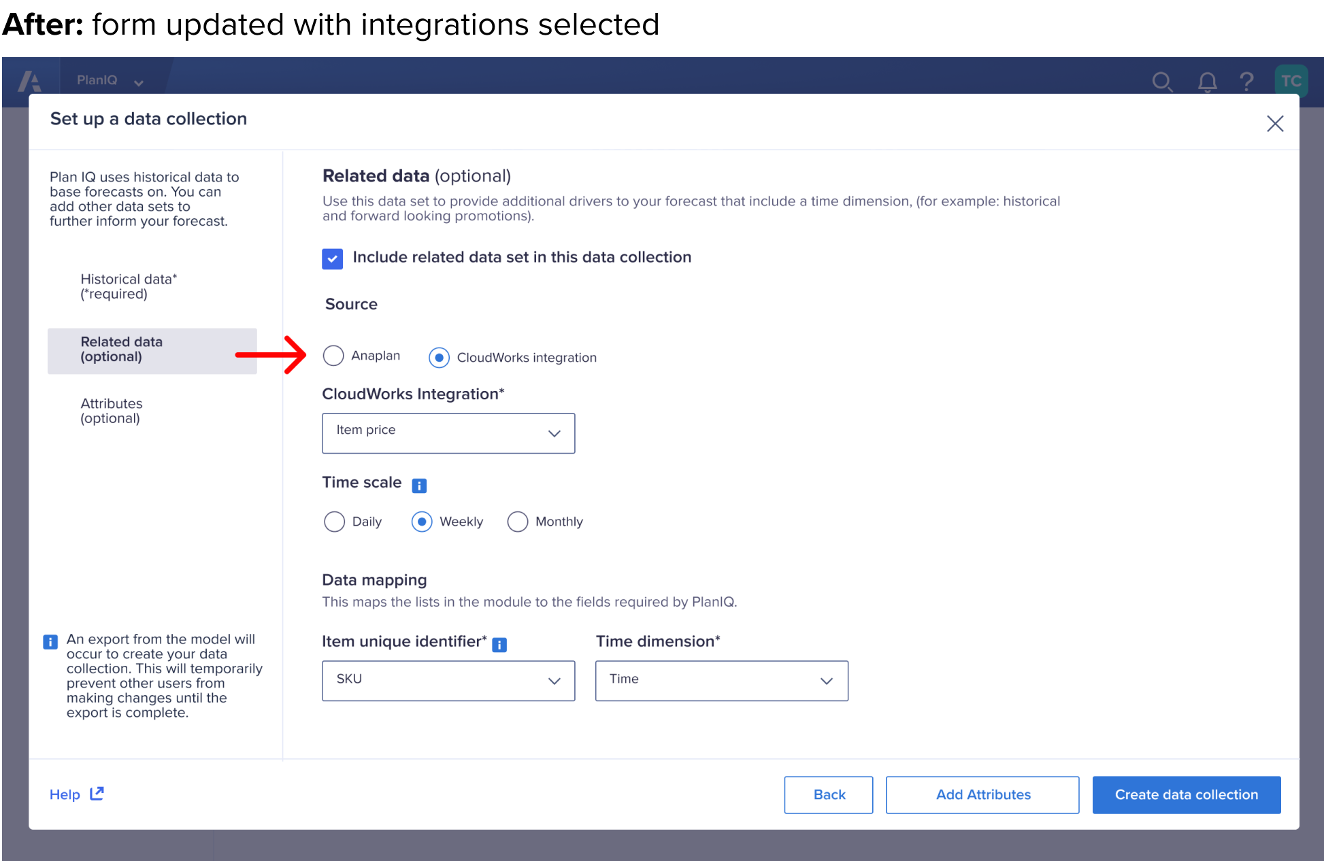
Task: Click the Create data collection button
Action: click(x=1186, y=794)
